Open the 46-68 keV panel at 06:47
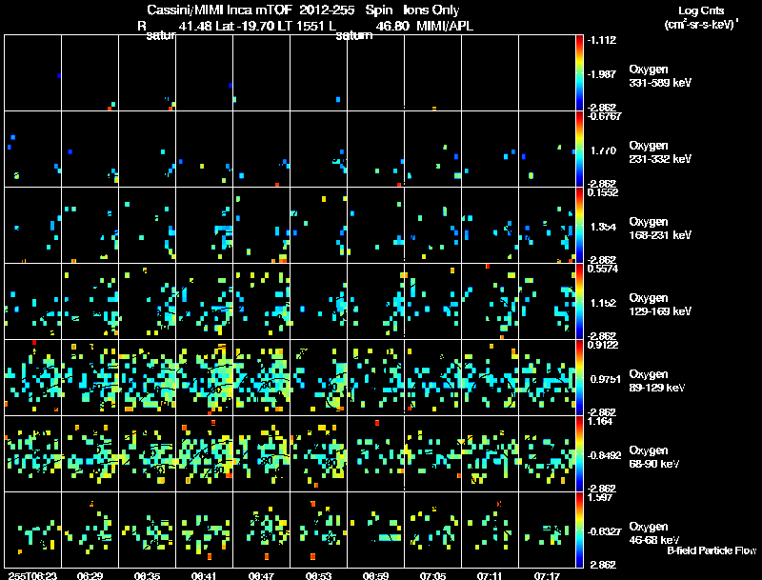This screenshot has width=762, height=580. point(261,530)
